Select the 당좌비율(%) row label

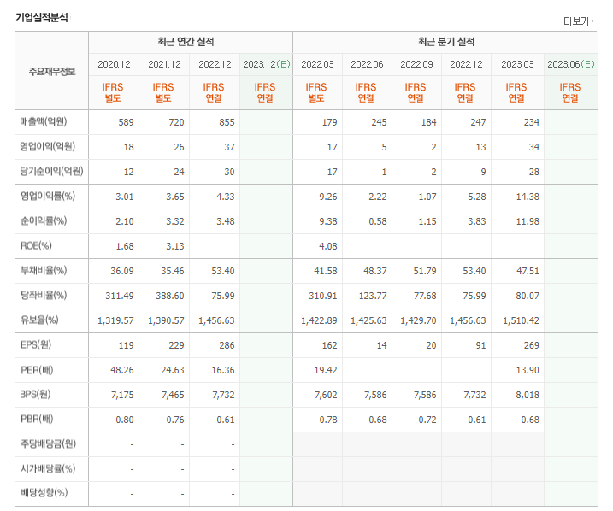click(44, 295)
